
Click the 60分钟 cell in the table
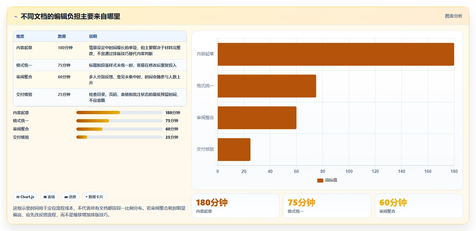(64, 77)
